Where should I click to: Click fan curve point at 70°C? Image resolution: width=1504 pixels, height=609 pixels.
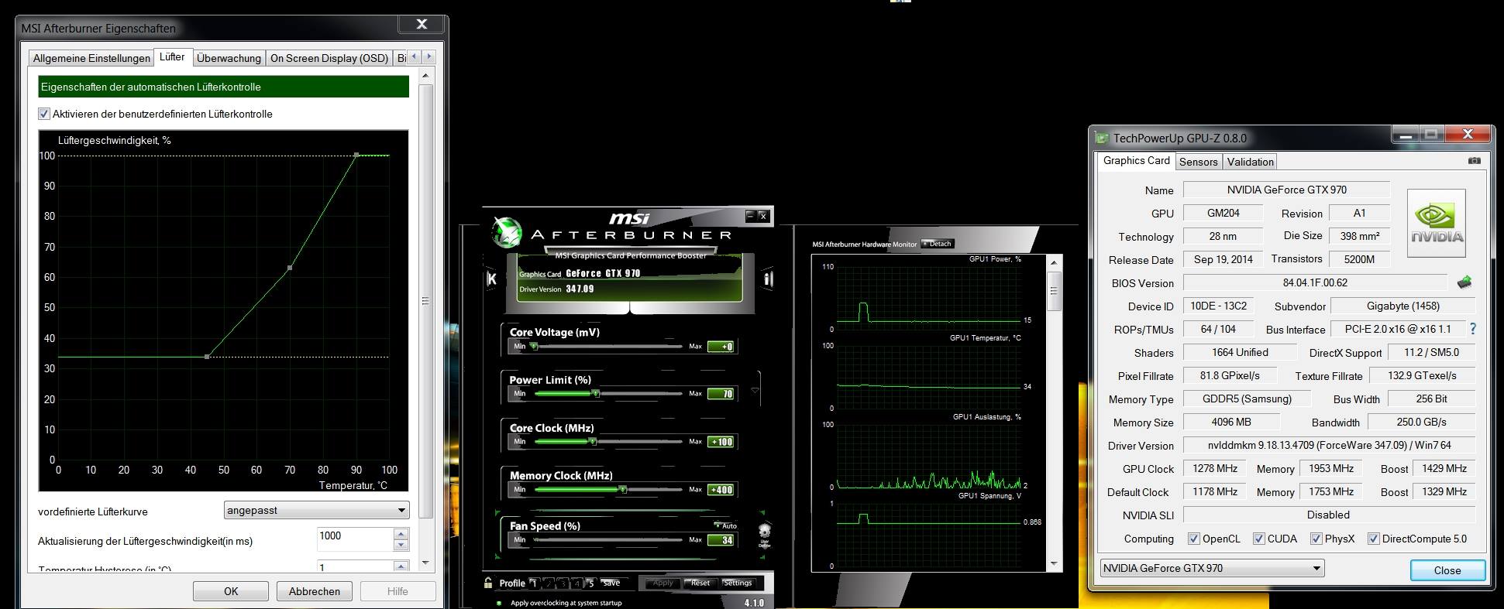click(x=290, y=268)
